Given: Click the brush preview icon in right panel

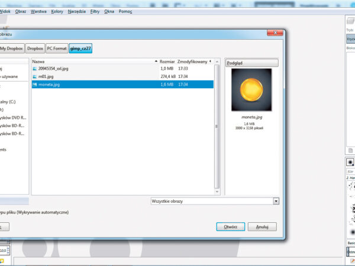Looking at the screenshot, I should [350, 162].
